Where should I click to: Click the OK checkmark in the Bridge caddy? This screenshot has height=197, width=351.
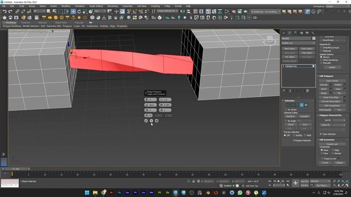pyautogui.click(x=146, y=120)
